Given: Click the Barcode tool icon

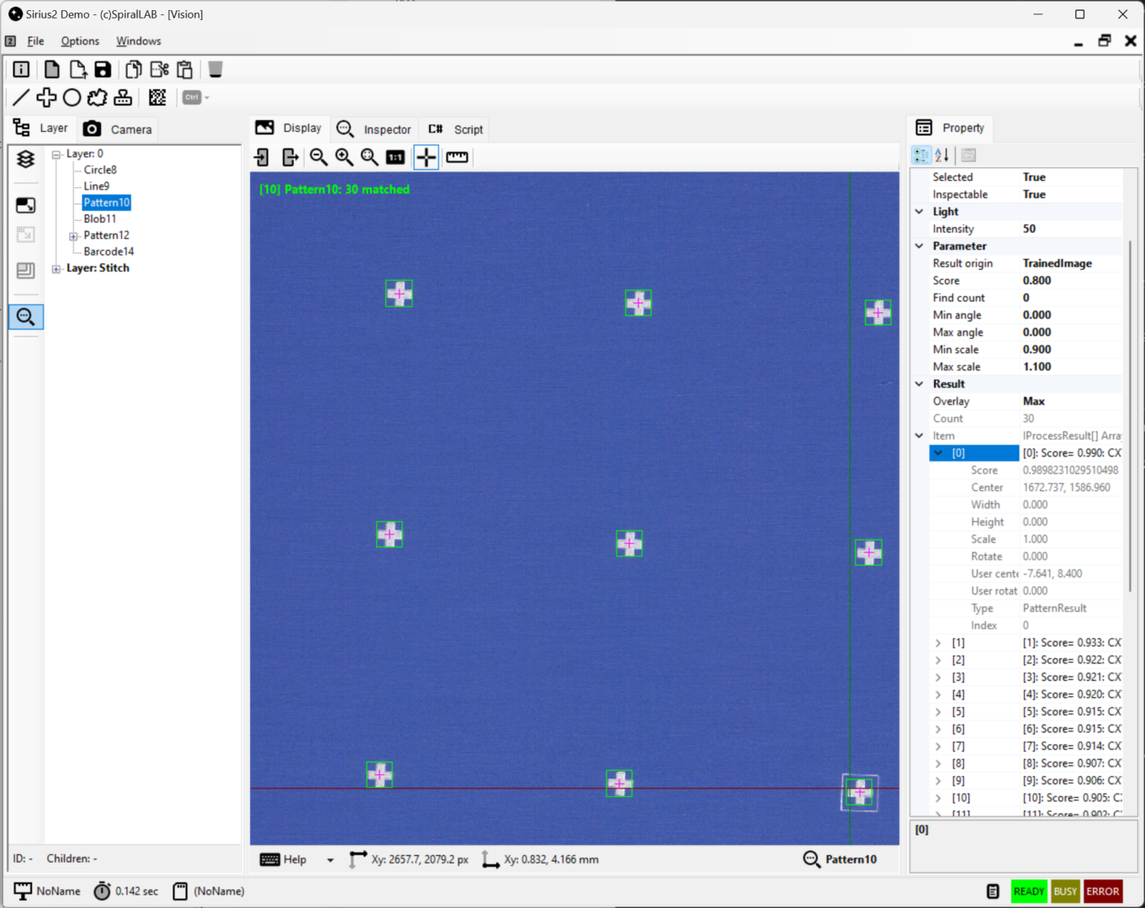Looking at the screenshot, I should (x=157, y=98).
